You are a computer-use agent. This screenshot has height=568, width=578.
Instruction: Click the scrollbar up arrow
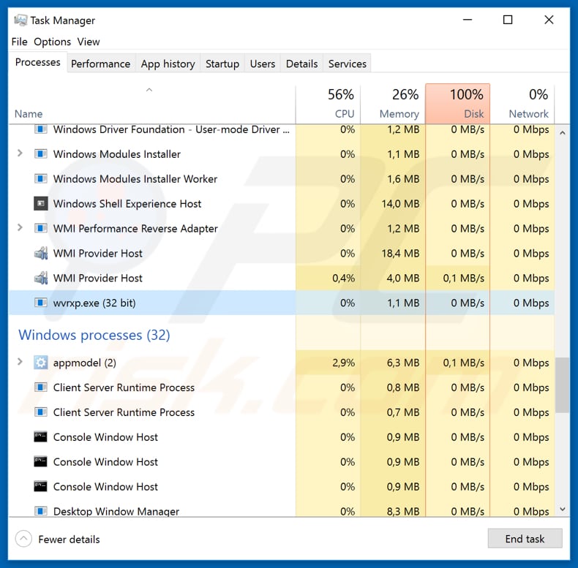563,133
